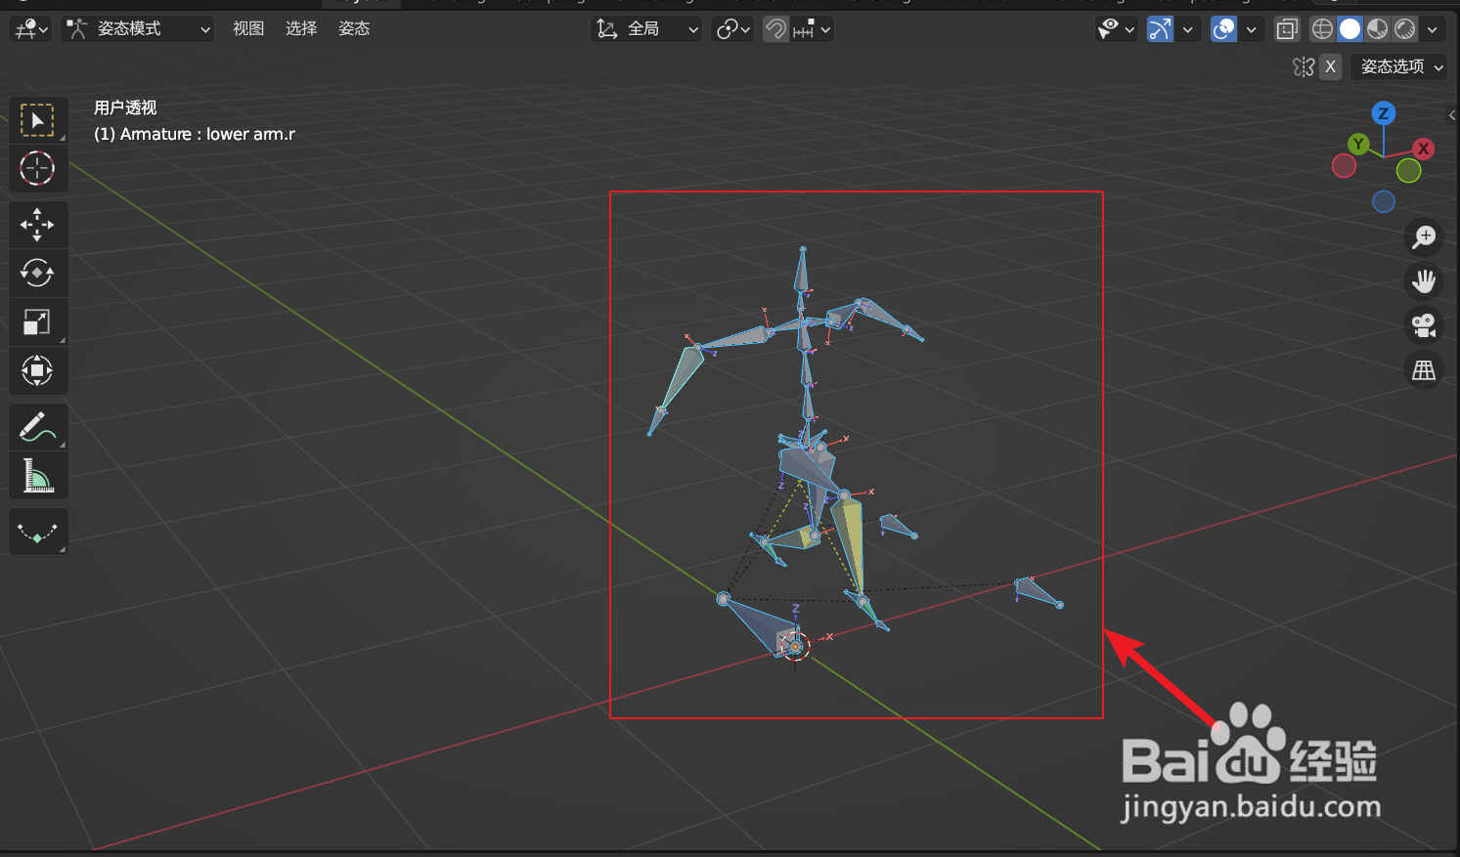Switch to wireframe shading
Image resolution: width=1460 pixels, height=857 pixels.
[1322, 29]
